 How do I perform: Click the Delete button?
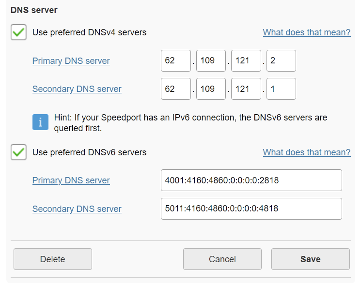click(x=53, y=259)
